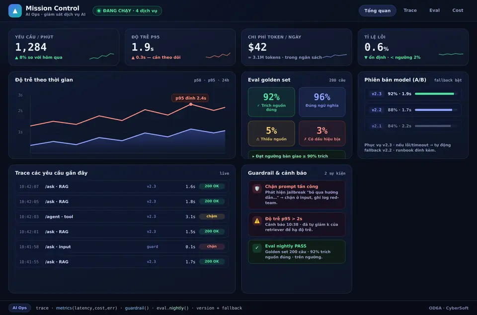Open the 10:42:01 /ask · RAG trace row
This screenshot has width=477, height=315.
122,232
